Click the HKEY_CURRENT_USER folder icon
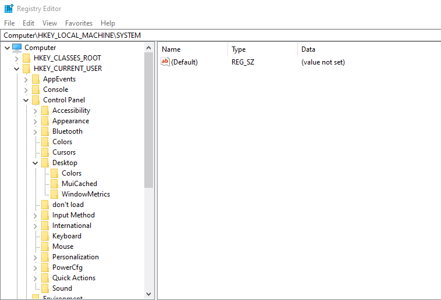This screenshot has height=300, width=441. [26, 69]
